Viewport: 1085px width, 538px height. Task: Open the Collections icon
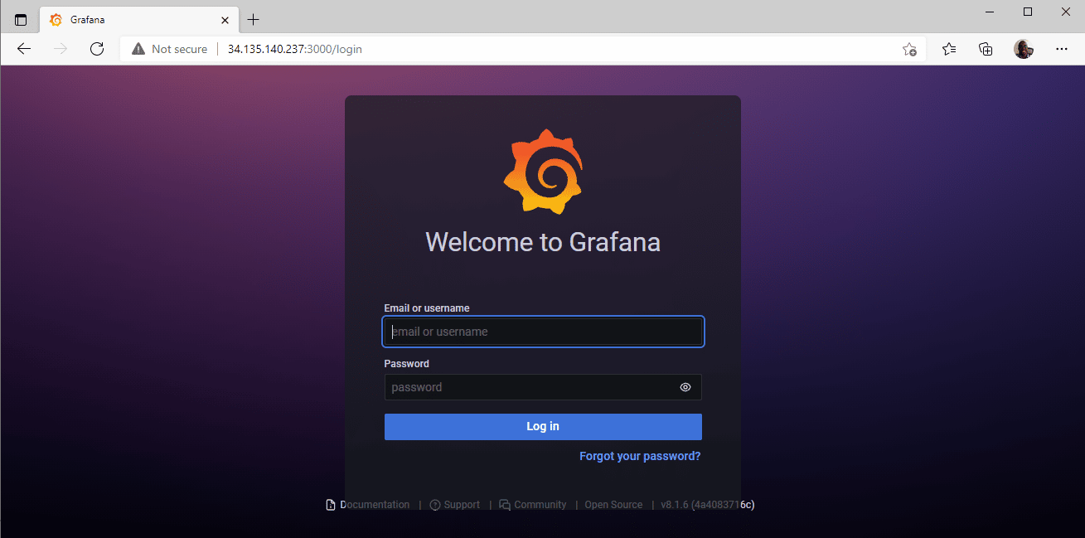click(986, 49)
